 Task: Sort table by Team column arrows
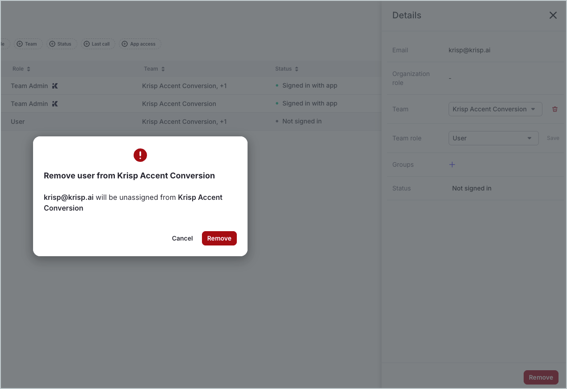[163, 69]
